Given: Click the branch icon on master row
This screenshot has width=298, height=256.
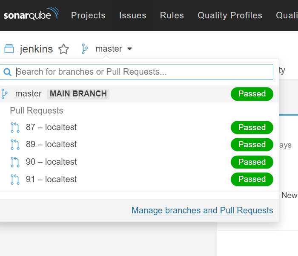Looking at the screenshot, I should click(4, 94).
